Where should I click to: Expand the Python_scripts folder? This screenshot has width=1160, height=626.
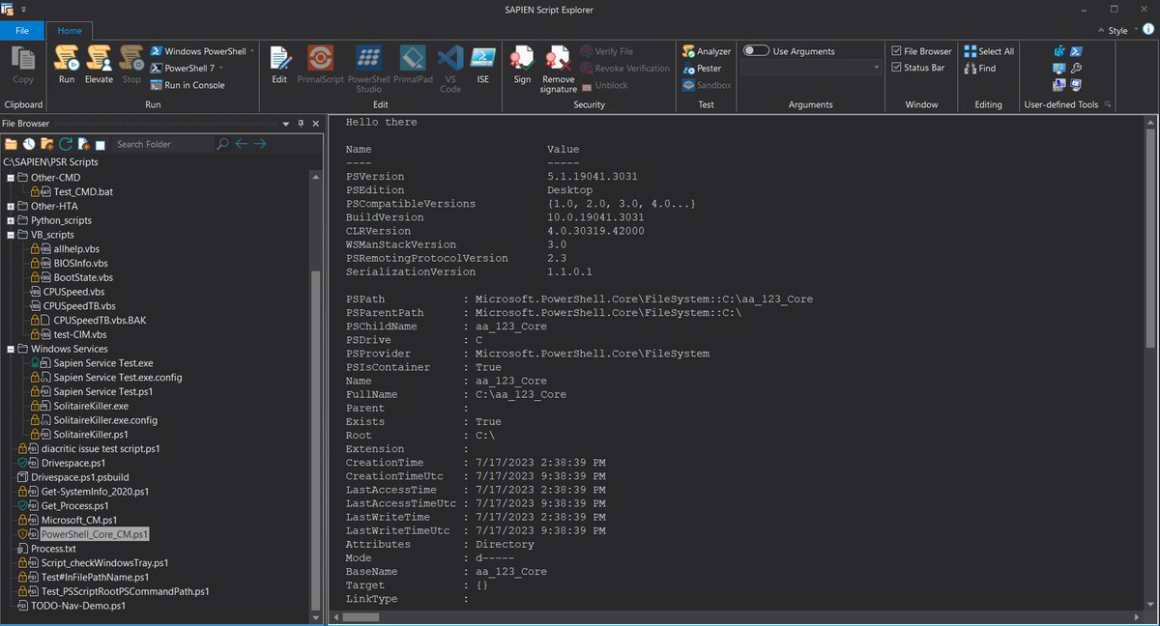(x=11, y=220)
